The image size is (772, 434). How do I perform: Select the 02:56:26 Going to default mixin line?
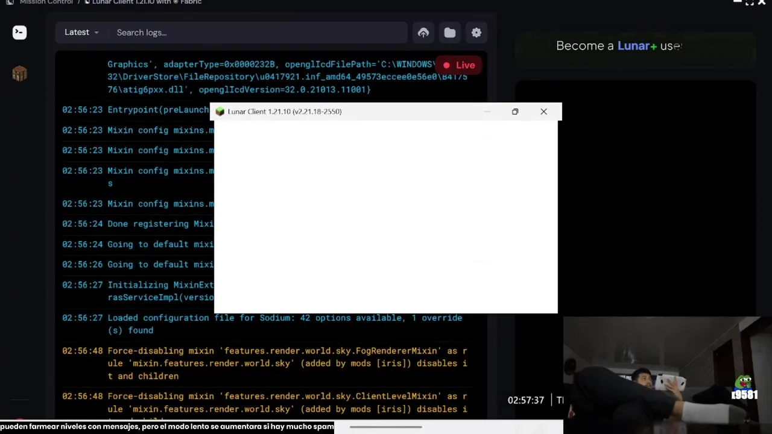(x=138, y=265)
